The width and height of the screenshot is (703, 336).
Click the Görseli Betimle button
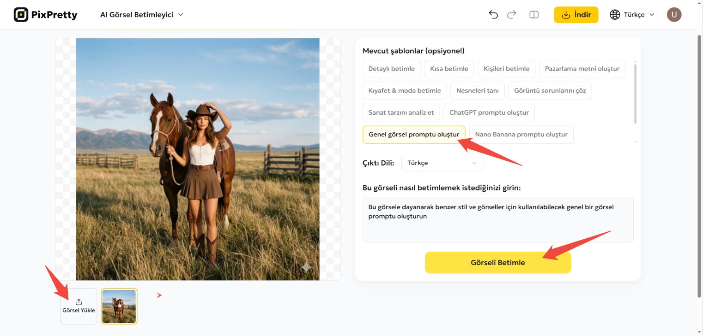click(497, 262)
